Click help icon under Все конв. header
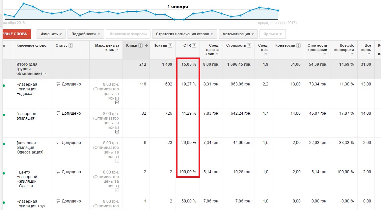 coord(369,54)
